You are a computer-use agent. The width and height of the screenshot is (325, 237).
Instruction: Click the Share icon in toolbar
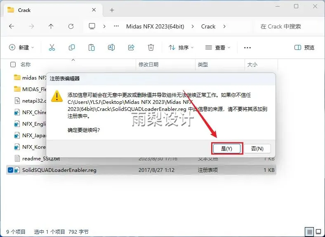point(131,47)
